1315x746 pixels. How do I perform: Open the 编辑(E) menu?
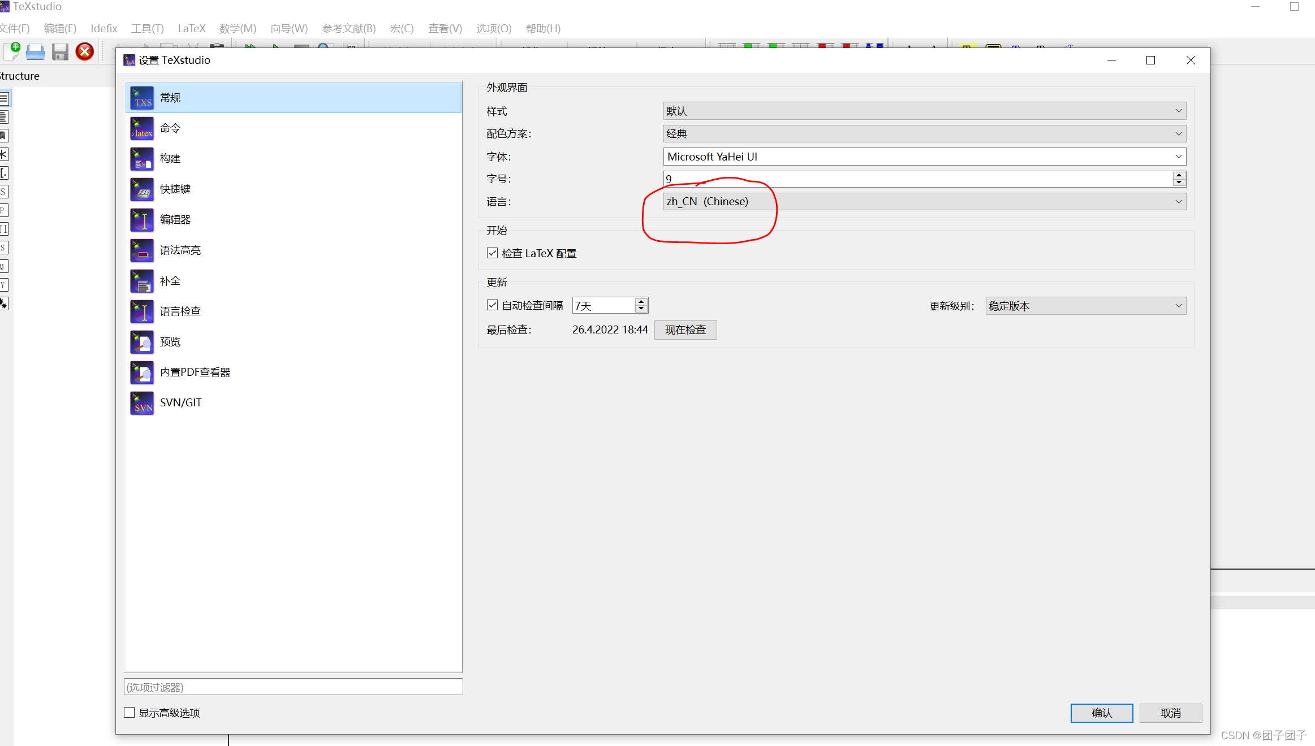tap(60, 28)
